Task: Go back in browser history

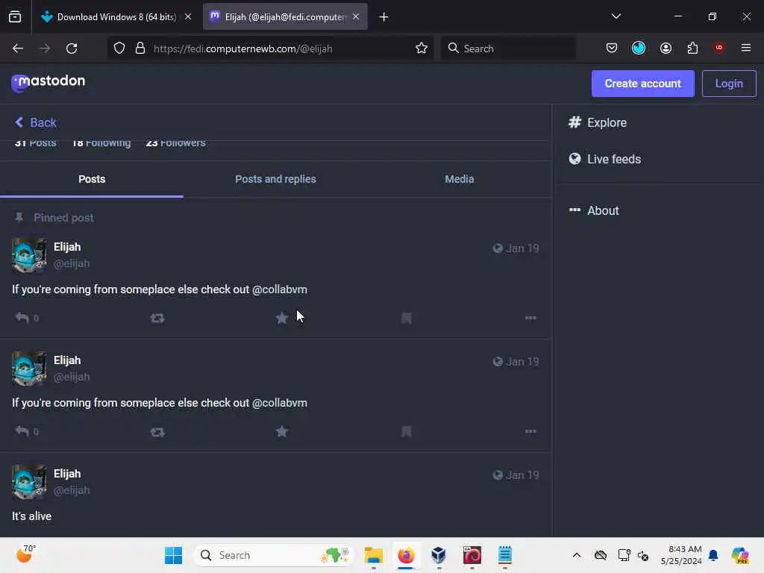Action: [x=18, y=48]
